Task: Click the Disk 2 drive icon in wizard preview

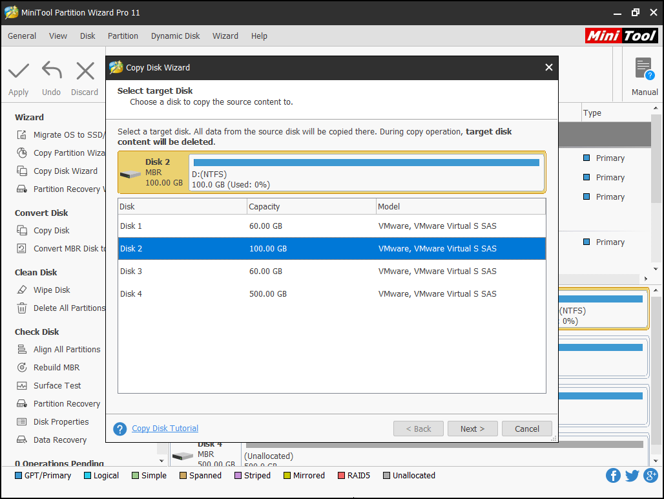Action: click(x=130, y=174)
